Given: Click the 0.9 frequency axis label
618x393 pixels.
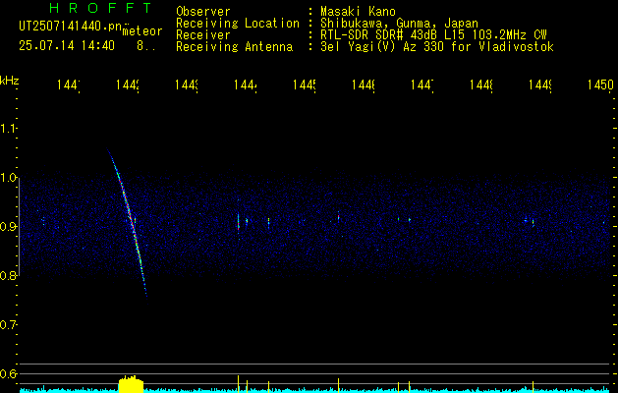Looking at the screenshot, I should pos(8,227).
